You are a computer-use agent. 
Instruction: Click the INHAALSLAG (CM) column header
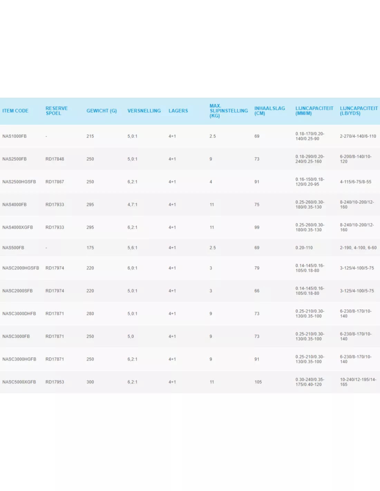[269, 111]
